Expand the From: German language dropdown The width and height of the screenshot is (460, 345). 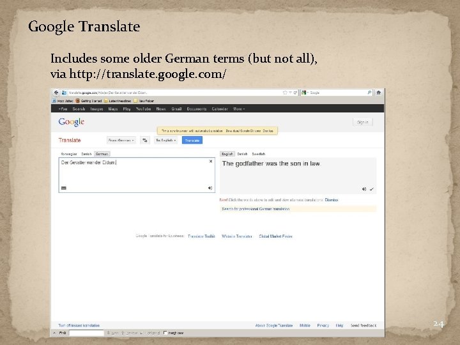coord(121,140)
